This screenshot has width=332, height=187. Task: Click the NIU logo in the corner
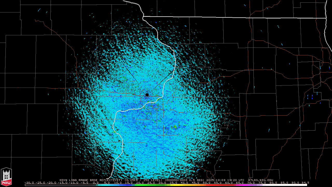pos(6,177)
